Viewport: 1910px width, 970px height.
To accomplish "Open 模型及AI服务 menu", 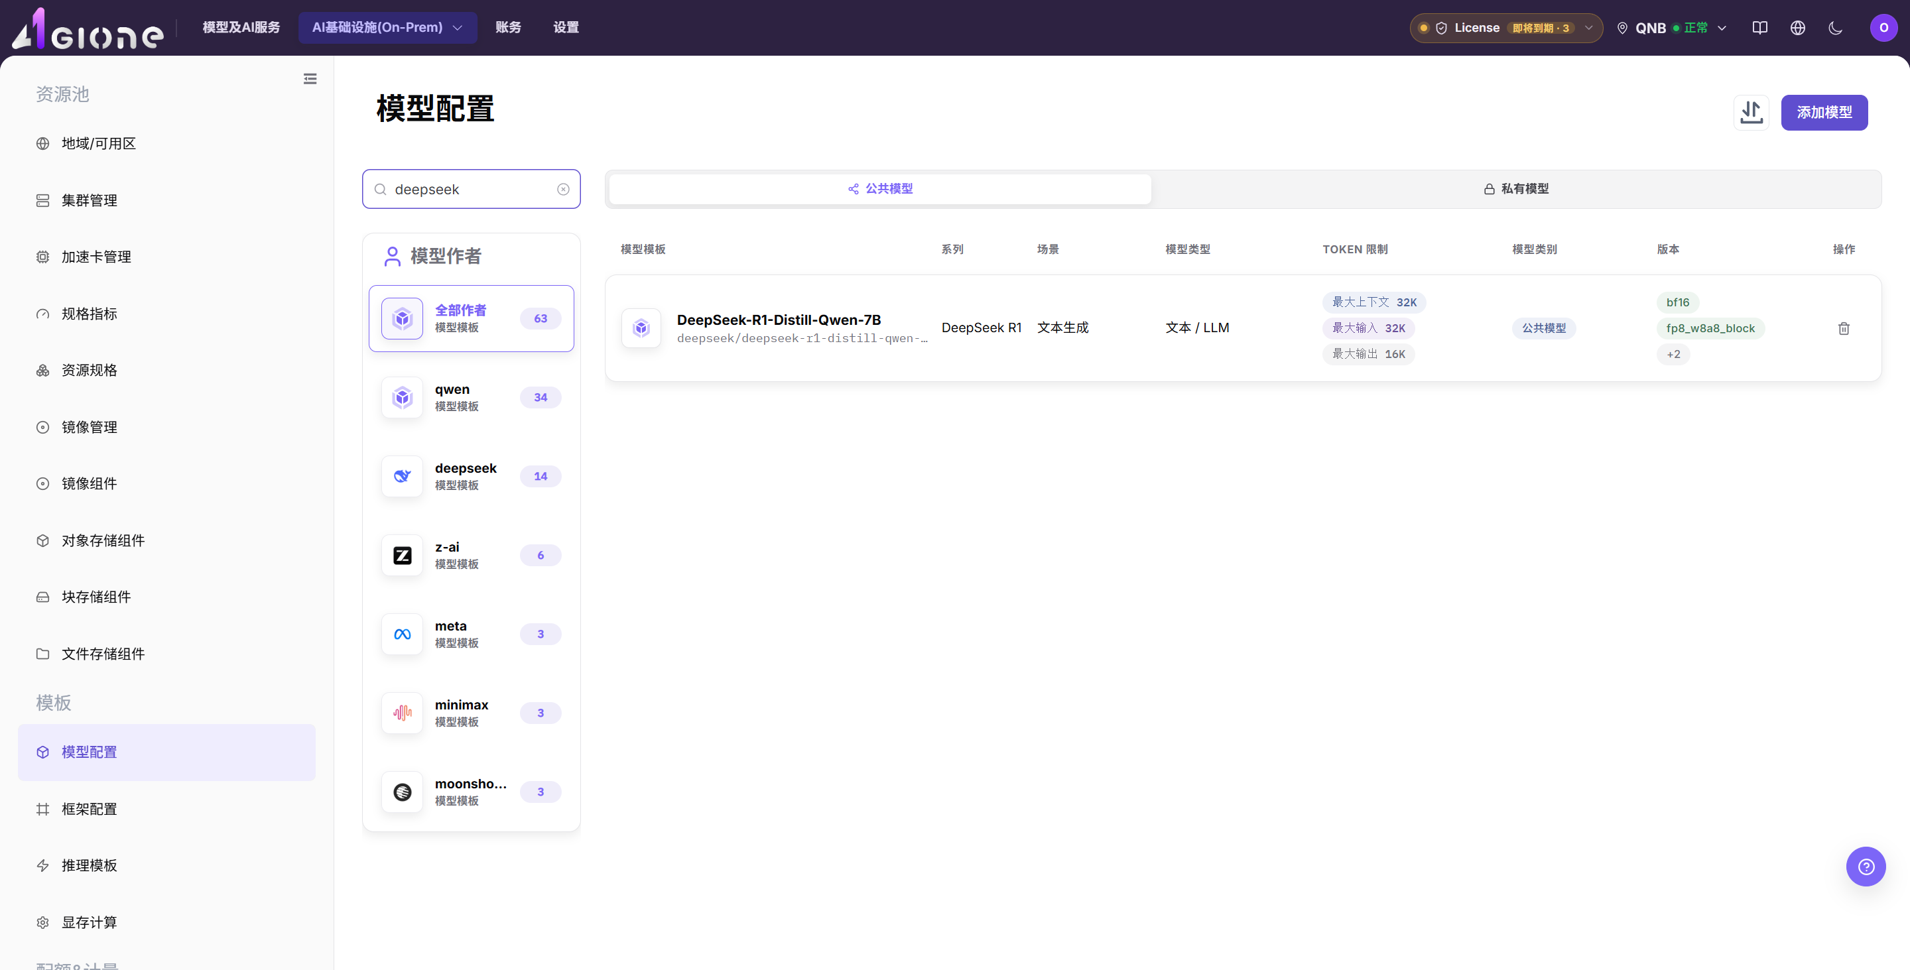I will coord(241,28).
